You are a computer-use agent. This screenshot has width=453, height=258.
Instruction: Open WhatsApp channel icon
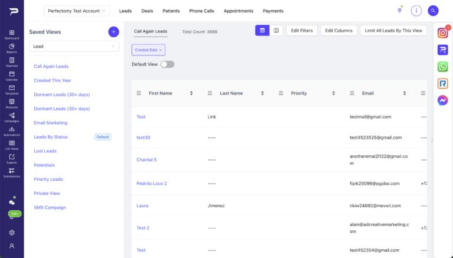click(x=442, y=67)
